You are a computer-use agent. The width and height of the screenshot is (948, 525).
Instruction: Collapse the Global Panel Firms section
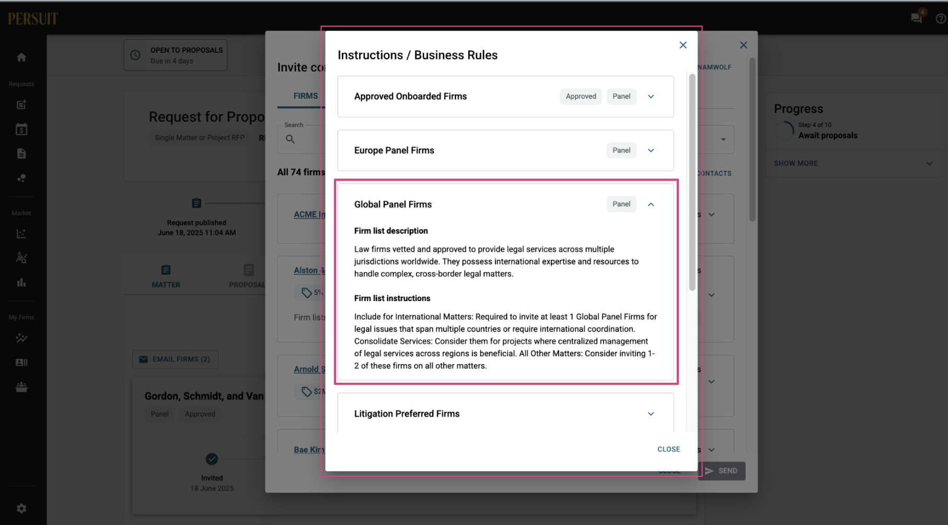pos(651,204)
